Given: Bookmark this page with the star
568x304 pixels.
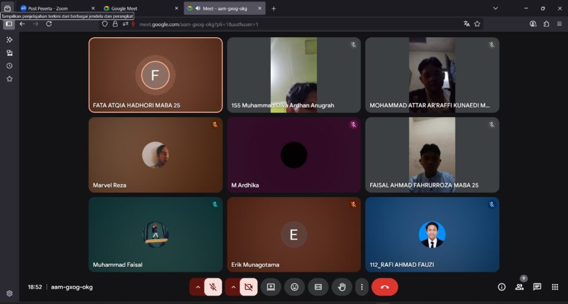Looking at the screenshot, I should [x=477, y=24].
